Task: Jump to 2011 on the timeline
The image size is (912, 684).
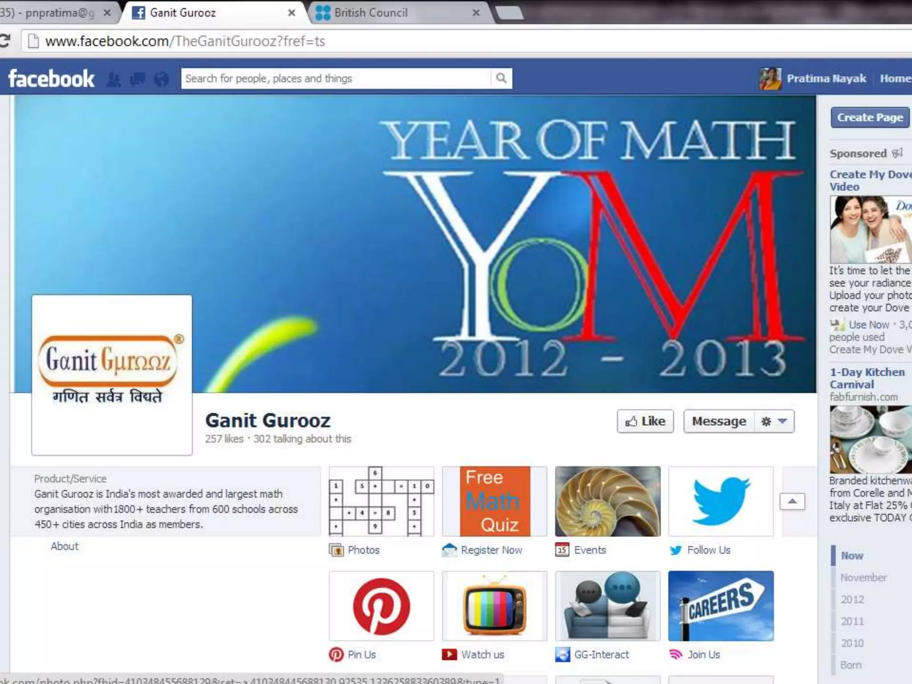Action: 852,621
